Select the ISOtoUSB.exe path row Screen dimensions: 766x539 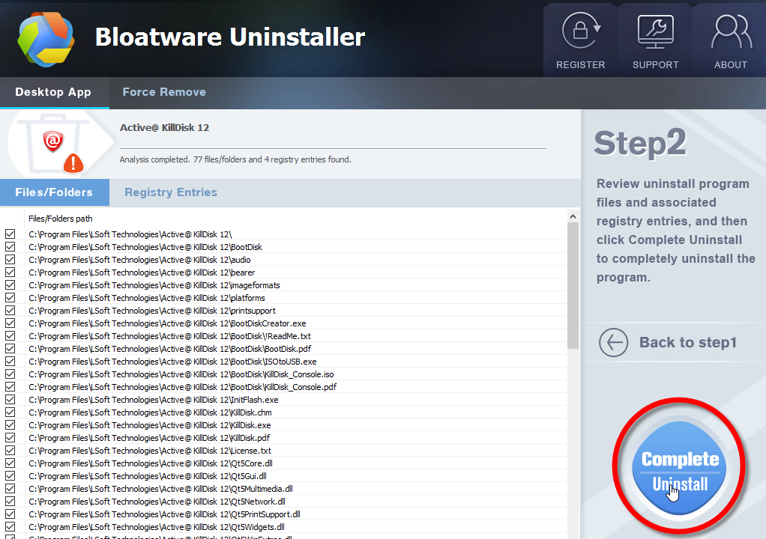click(x=172, y=362)
